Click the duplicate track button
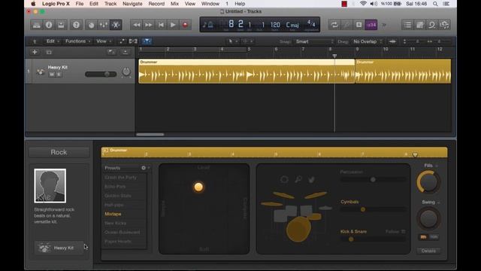 [49, 52]
